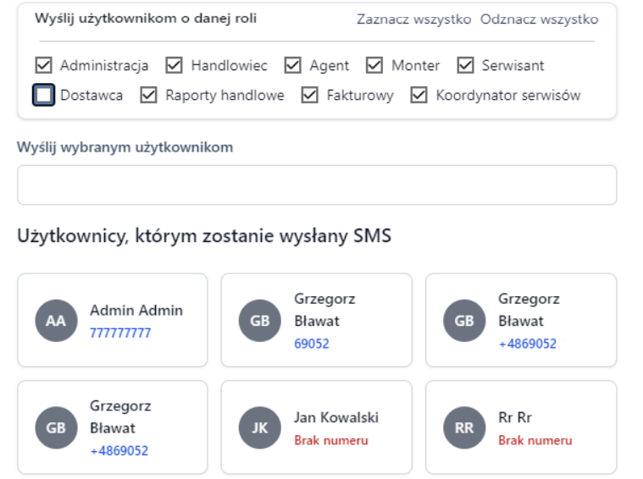The width and height of the screenshot is (643, 479).
Task: Click the Zaznacz wszystko link
Action: coord(413,19)
